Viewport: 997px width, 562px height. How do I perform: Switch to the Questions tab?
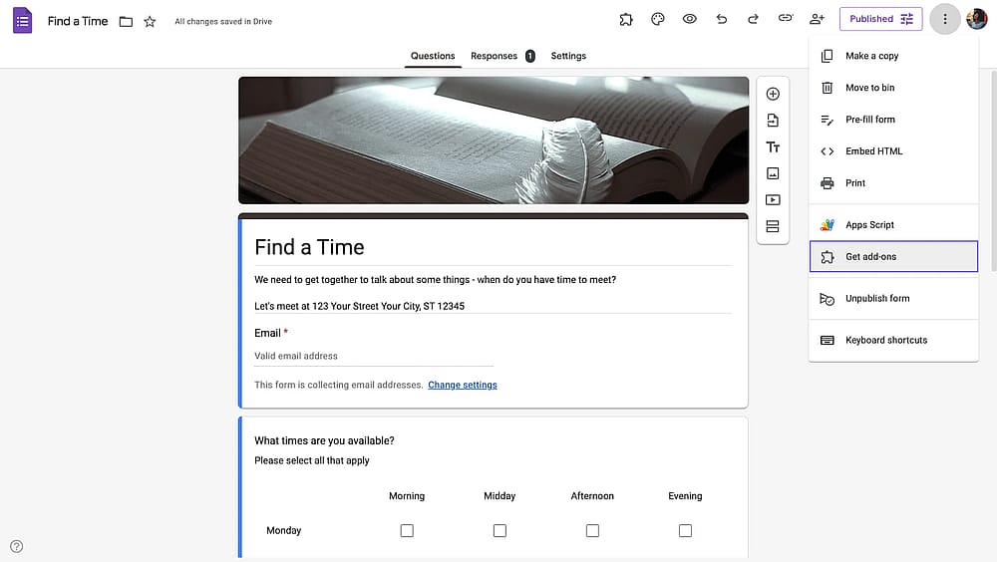433,56
